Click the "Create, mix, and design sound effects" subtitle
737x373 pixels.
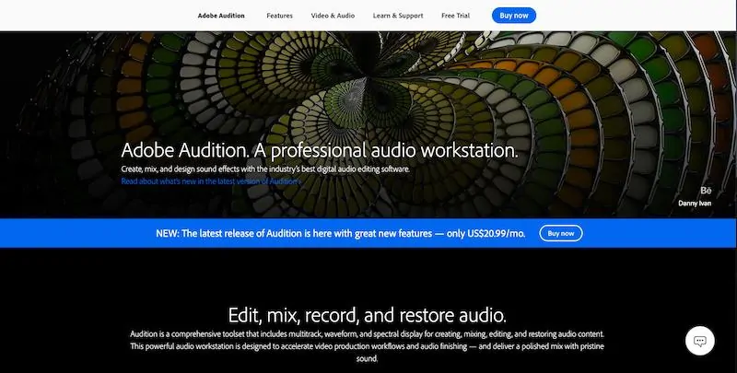pyautogui.click(x=265, y=169)
